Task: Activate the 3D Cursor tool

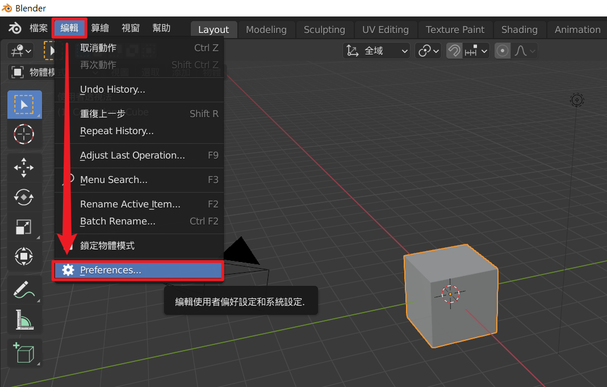Action: 24,134
